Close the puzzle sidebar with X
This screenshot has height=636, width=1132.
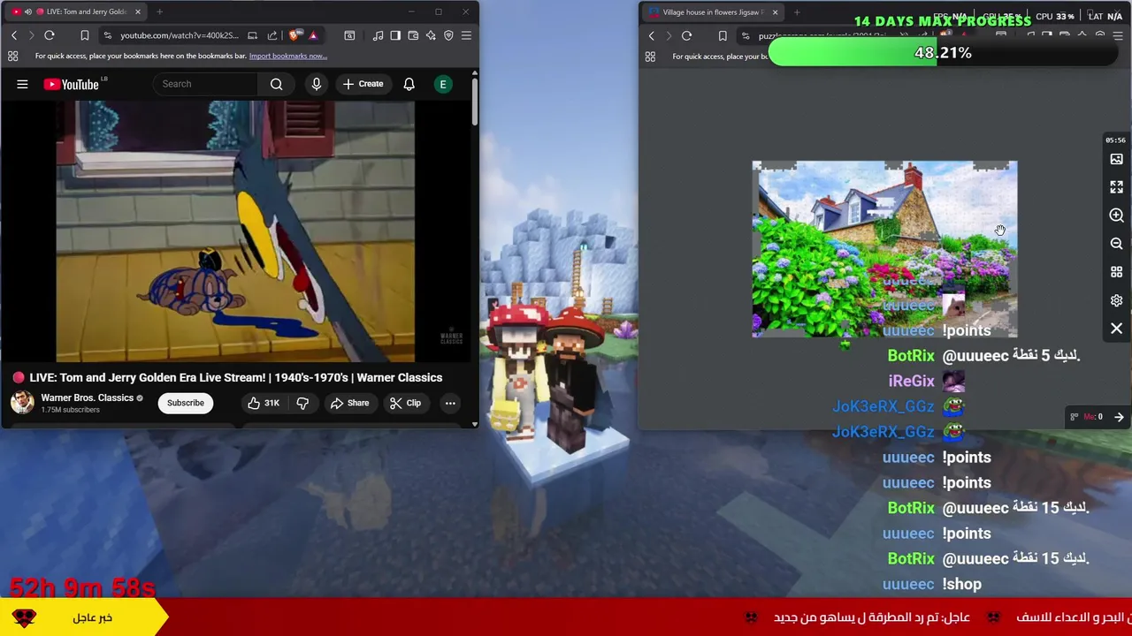(x=1116, y=329)
